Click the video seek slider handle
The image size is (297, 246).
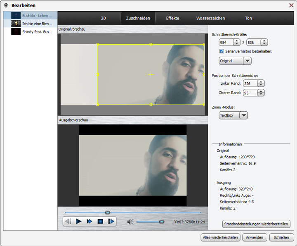[108, 213]
